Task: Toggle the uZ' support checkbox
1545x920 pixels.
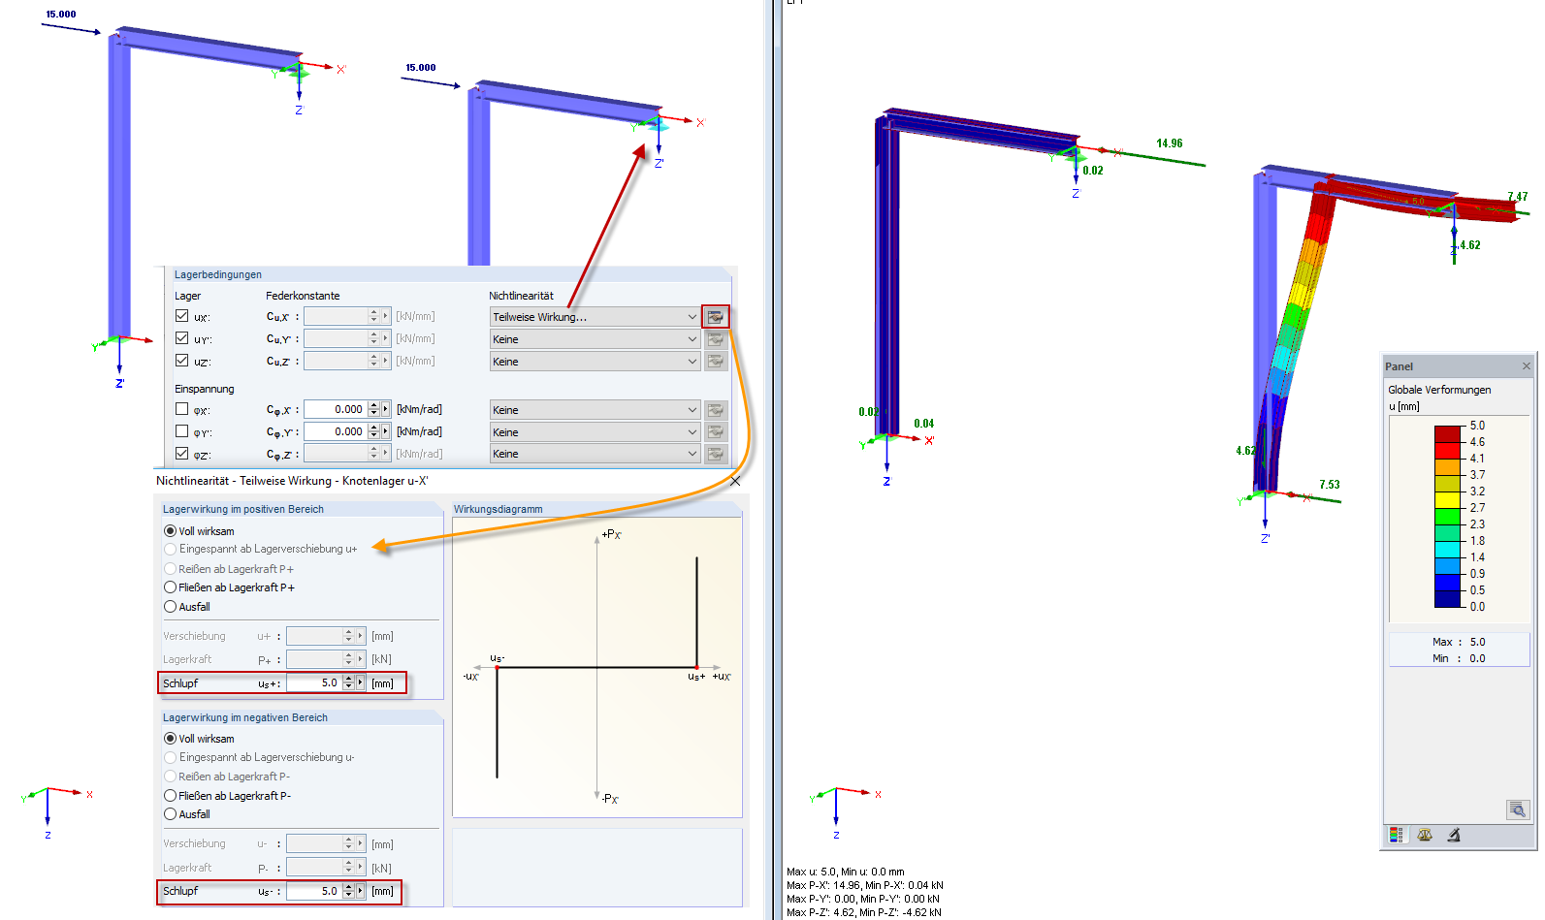Action: point(181,361)
